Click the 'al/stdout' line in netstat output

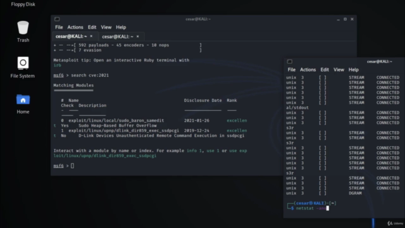click(297, 108)
